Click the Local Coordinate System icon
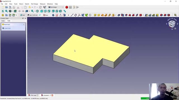 coord(79,15)
